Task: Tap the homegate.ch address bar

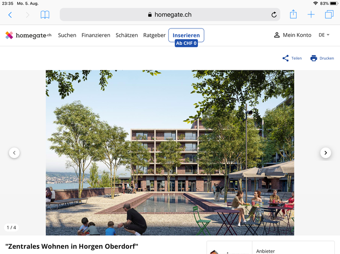Action: coord(170,14)
